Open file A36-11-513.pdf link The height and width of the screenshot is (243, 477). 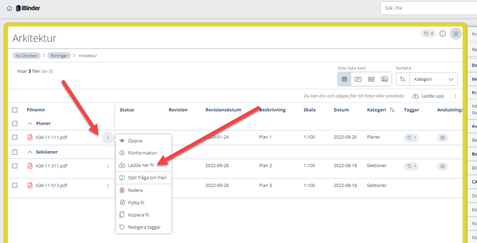52,185
